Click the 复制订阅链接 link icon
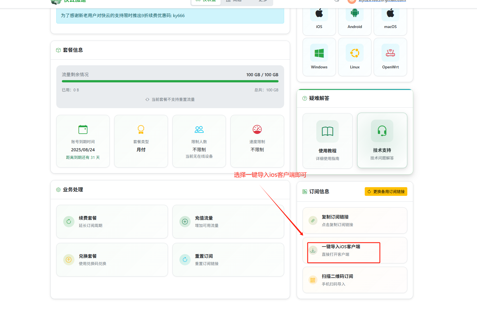Screen dimensions: 477x311 pyautogui.click(x=313, y=221)
